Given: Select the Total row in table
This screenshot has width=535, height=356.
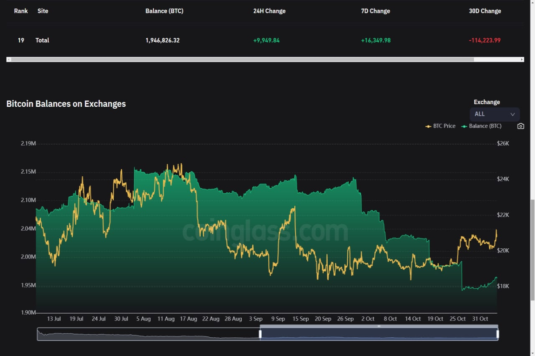Looking at the screenshot, I should click(x=265, y=40).
